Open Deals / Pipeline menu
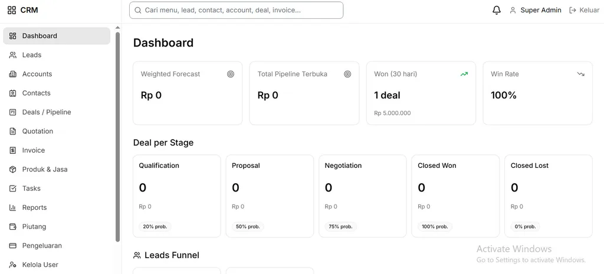The image size is (604, 274). pos(57,112)
